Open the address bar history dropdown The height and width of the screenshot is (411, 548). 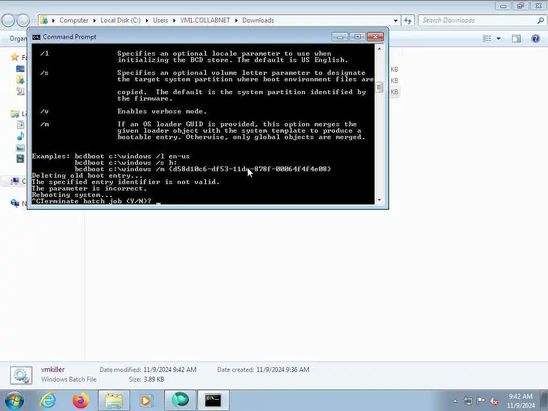(395, 21)
